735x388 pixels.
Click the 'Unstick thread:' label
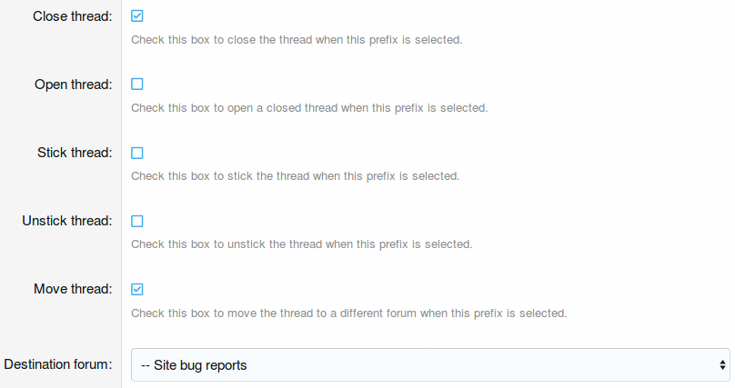click(66, 221)
